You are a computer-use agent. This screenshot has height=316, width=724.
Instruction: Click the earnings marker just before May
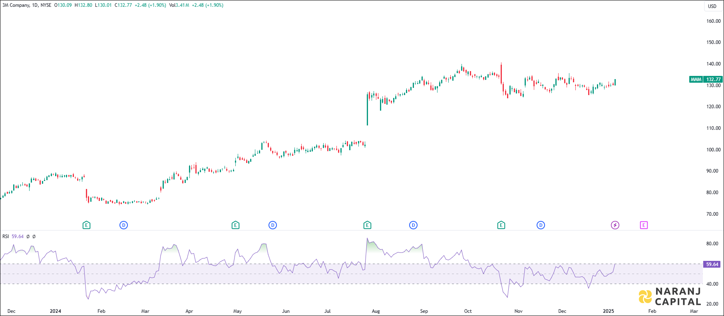point(235,225)
